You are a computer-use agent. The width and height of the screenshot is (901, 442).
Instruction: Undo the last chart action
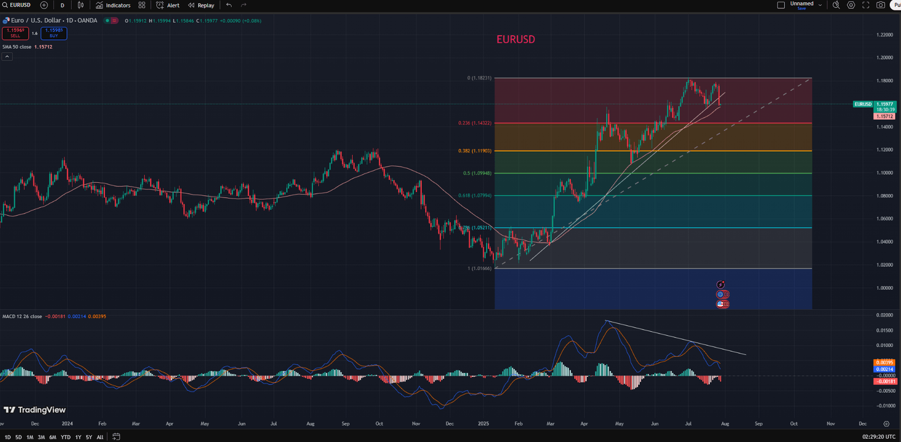click(x=229, y=5)
